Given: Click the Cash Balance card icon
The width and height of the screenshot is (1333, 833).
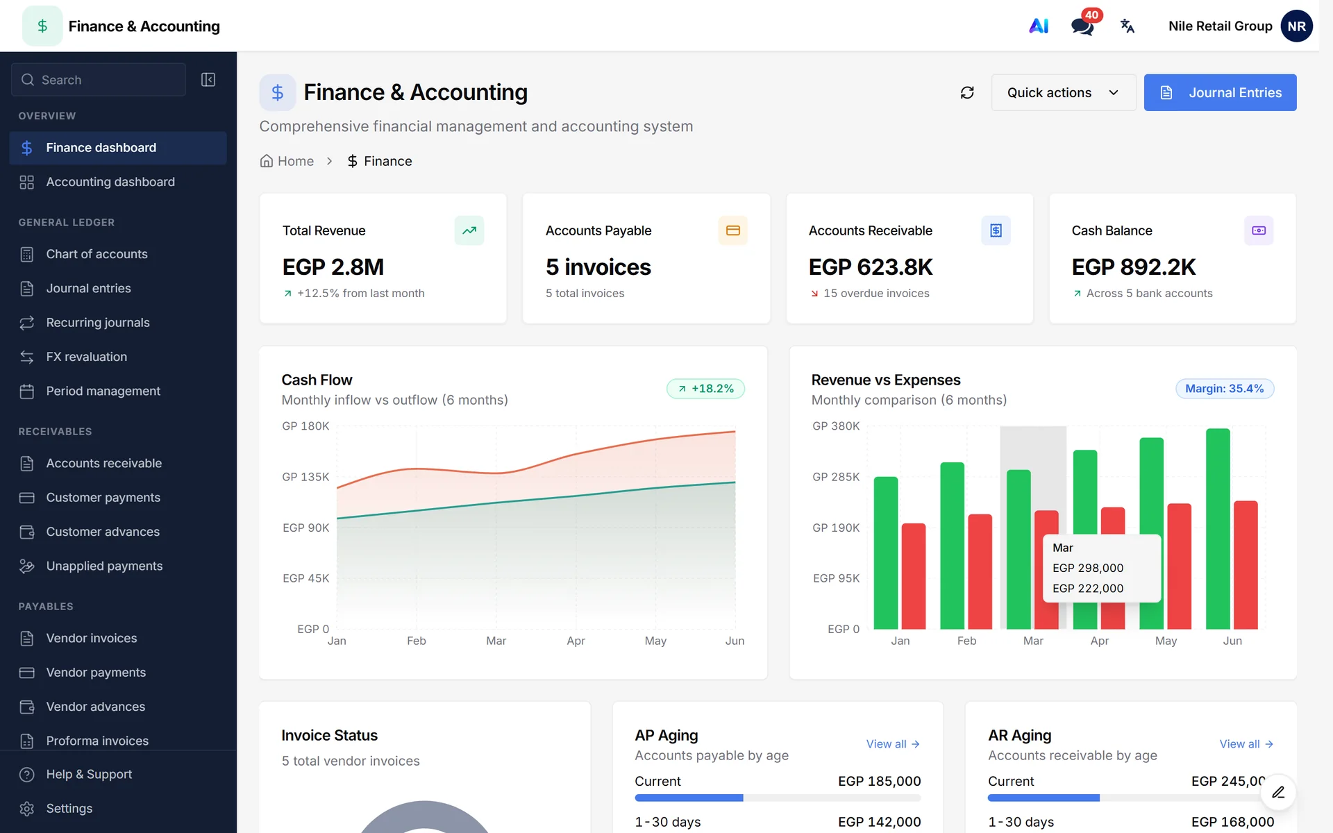Looking at the screenshot, I should 1259,230.
